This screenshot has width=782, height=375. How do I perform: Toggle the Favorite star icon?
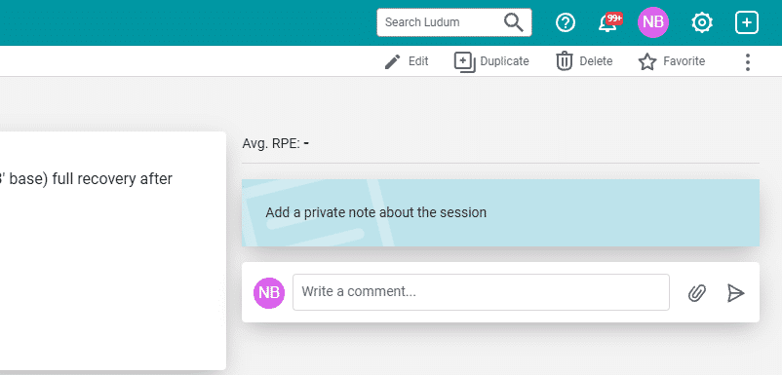coord(647,61)
